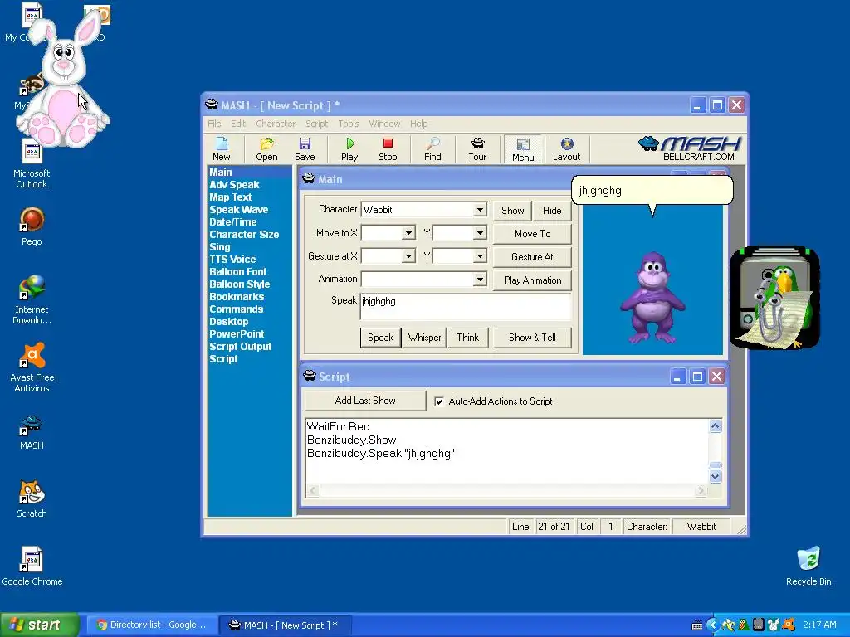Select the Recycle Bin icon
850x637 pixels.
pos(808,566)
